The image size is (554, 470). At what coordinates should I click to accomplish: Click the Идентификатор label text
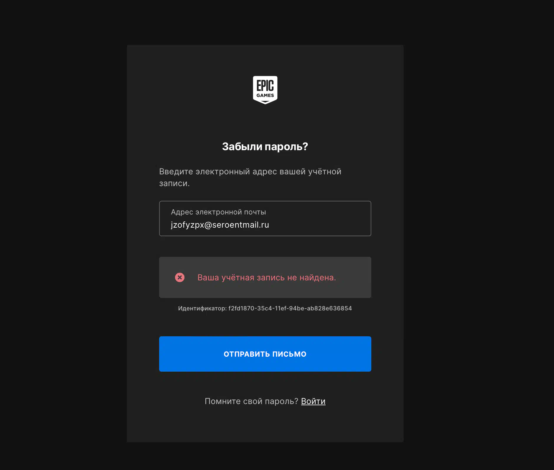click(x=202, y=308)
